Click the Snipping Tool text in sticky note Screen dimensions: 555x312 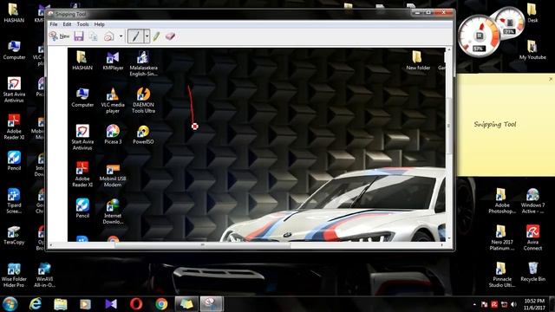click(x=495, y=124)
